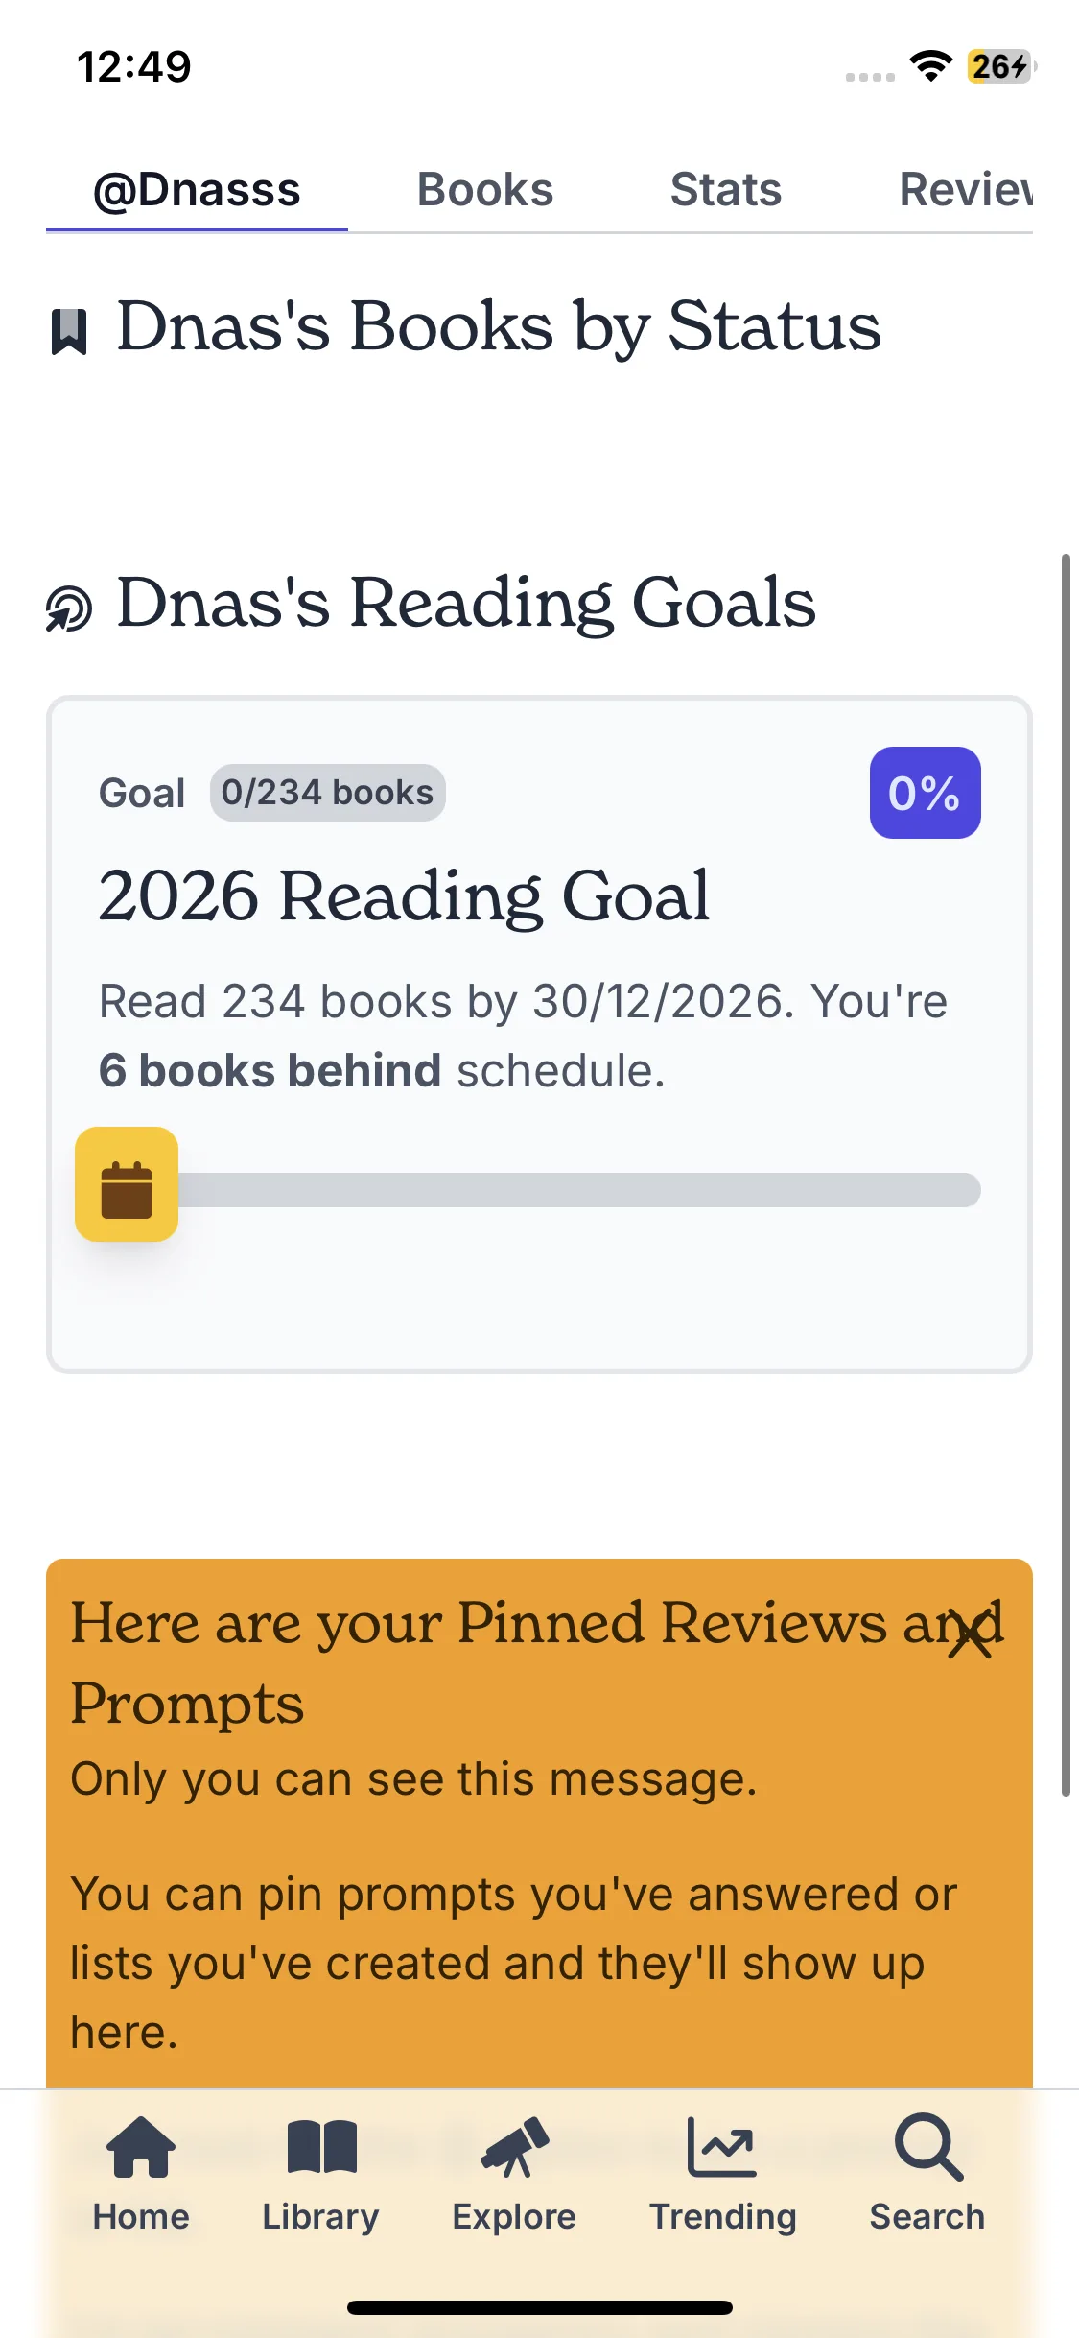This screenshot has width=1079, height=2338.
Task: Switch to the Books tab
Action: tap(485, 190)
